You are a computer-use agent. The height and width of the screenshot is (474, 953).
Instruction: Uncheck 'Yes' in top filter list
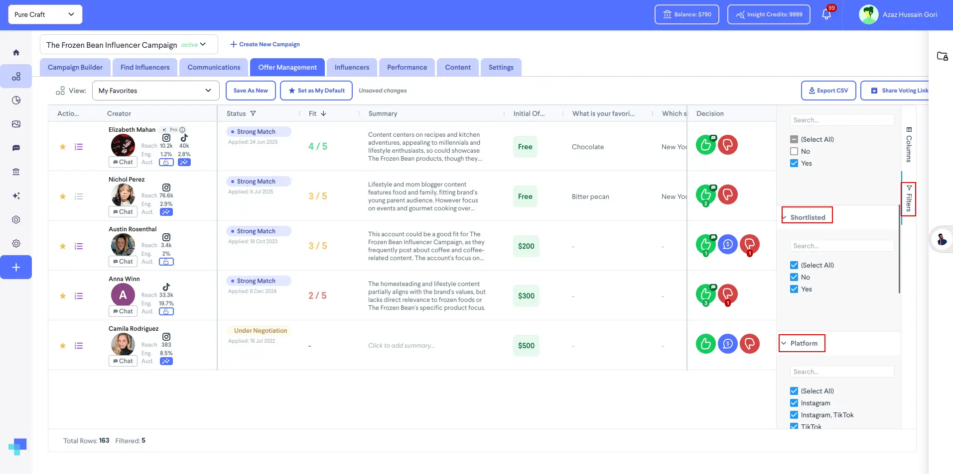794,163
